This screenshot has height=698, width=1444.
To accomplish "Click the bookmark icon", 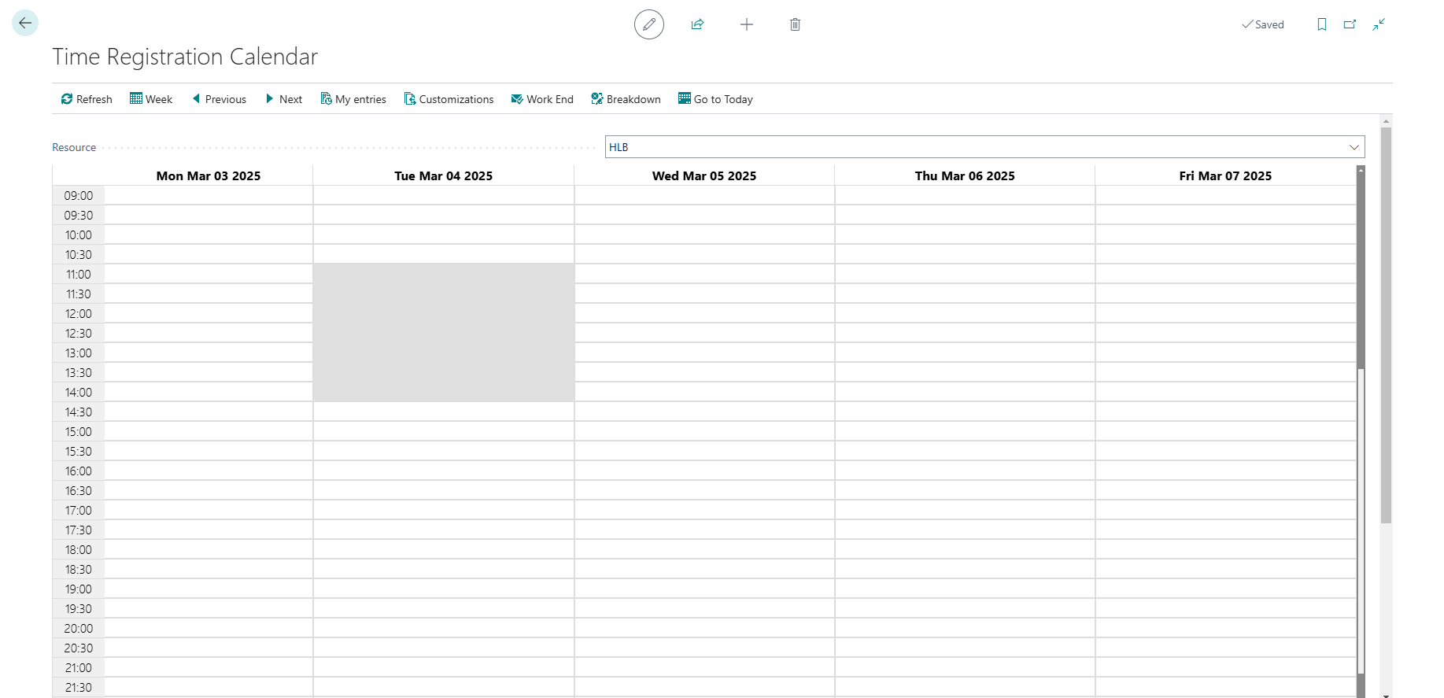I will (x=1321, y=24).
